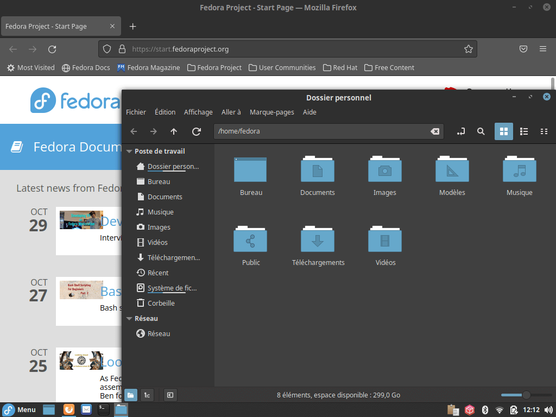Open search in the file manager
556x417 pixels.
pos(481,131)
